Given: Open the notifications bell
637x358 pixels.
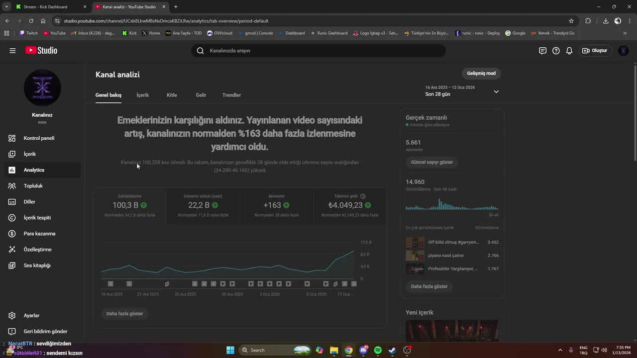Looking at the screenshot, I should pos(569,51).
